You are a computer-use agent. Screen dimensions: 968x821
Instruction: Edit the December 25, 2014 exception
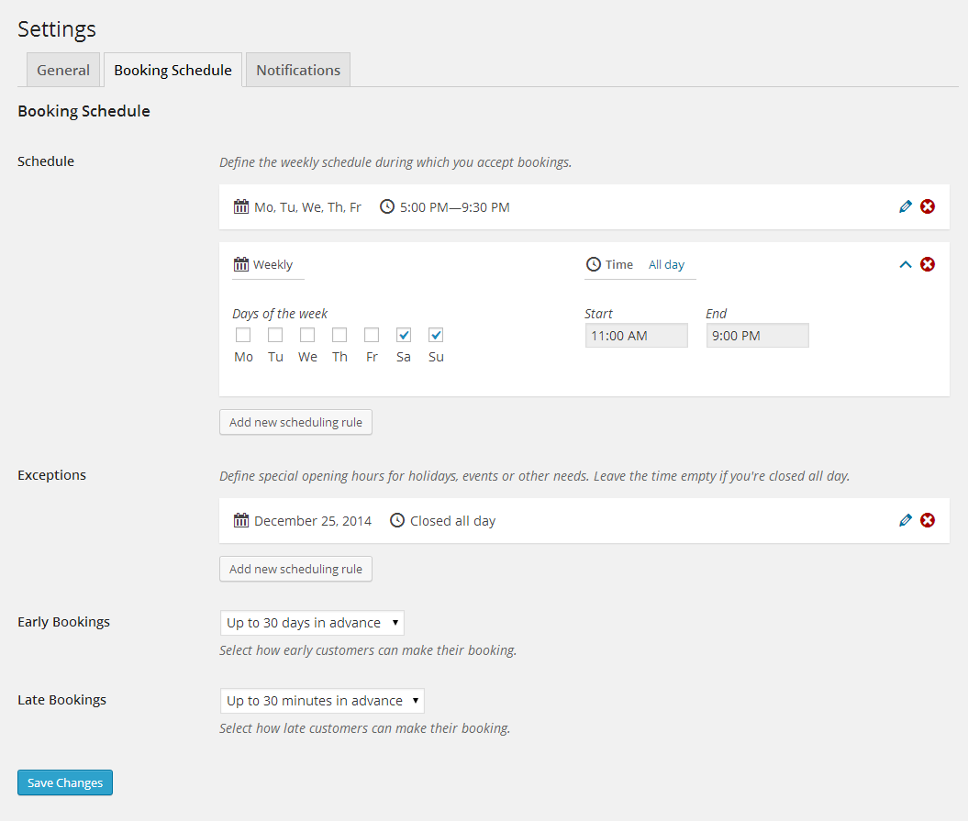coord(906,521)
